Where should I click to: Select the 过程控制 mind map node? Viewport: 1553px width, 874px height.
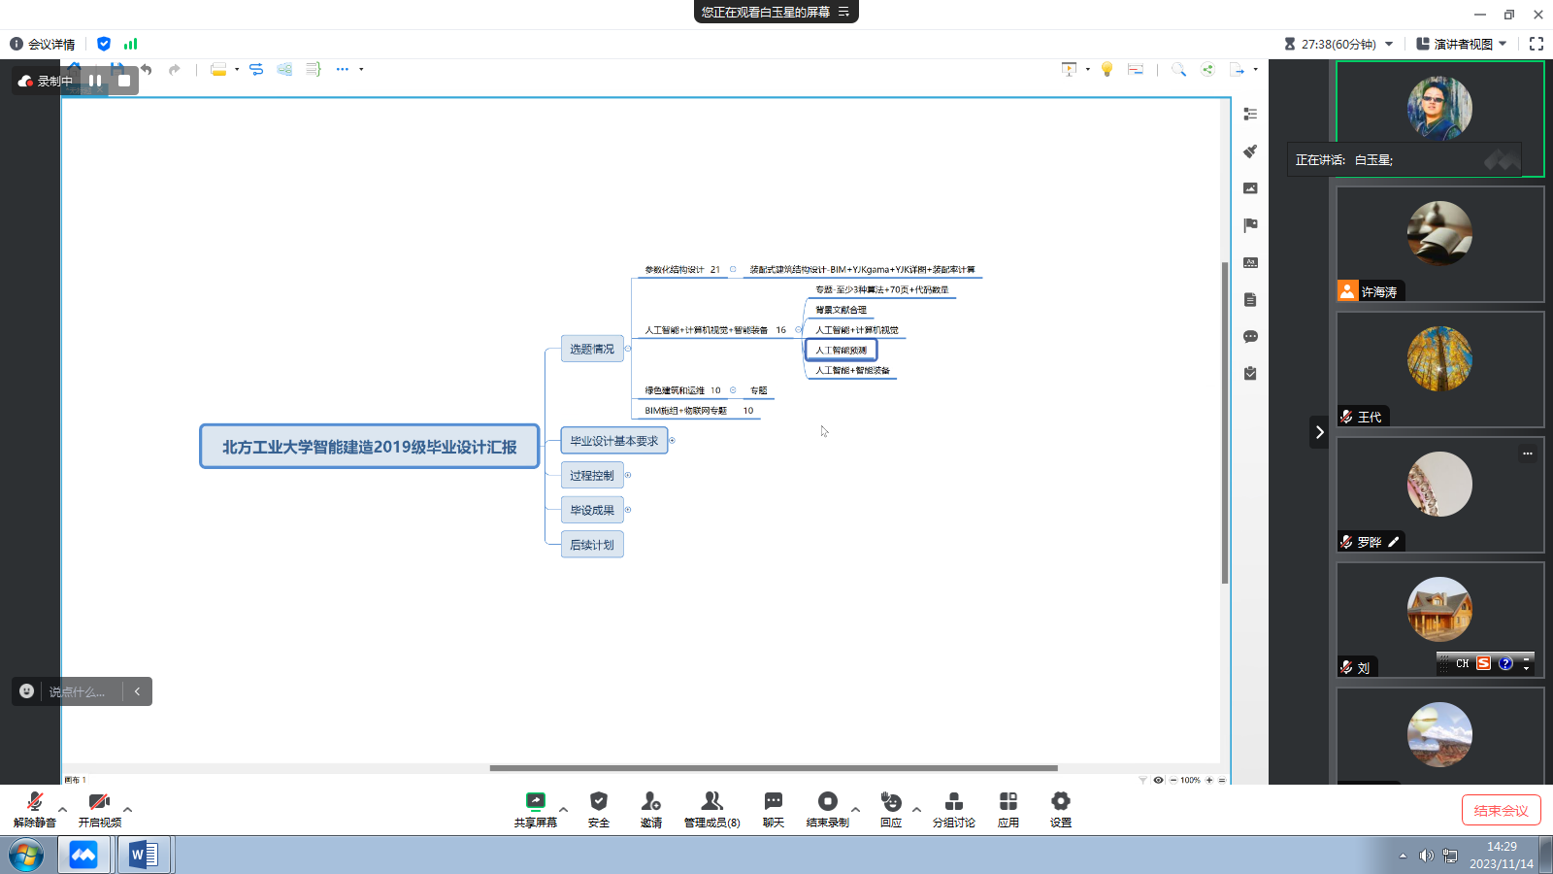click(592, 476)
